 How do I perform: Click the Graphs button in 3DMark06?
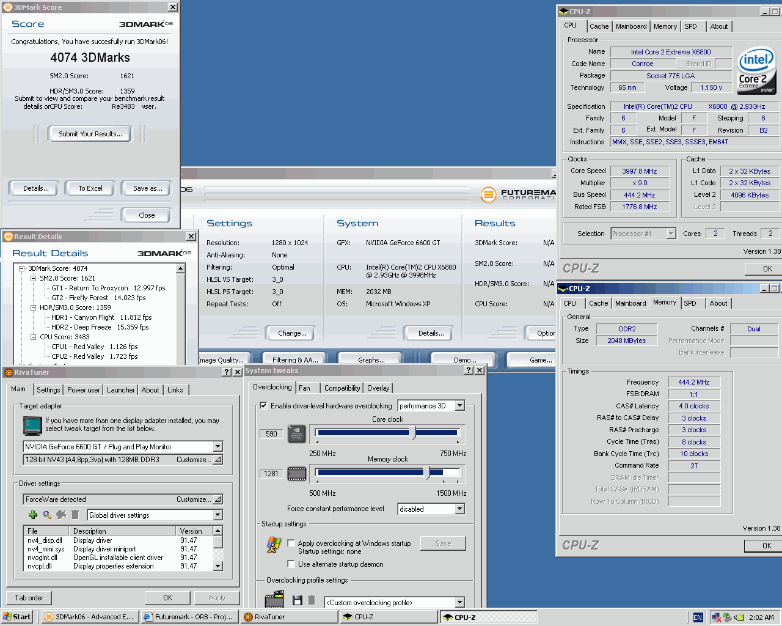pos(371,360)
